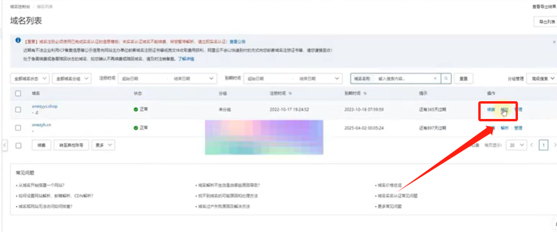Open the 到期时间 date range picker
Screen dimensions: 557x232
tap(293, 79)
